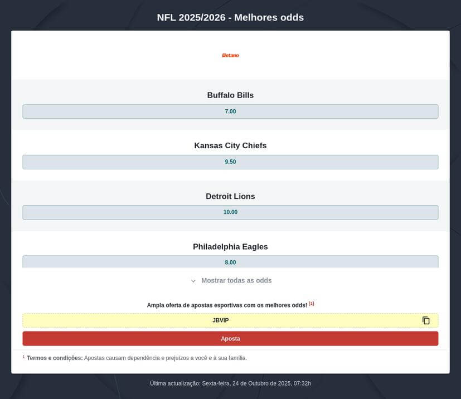Click the Apostas causam dependência warning text
Image resolution: width=461 pixels, height=399 pixels.
pyautogui.click(x=166, y=358)
